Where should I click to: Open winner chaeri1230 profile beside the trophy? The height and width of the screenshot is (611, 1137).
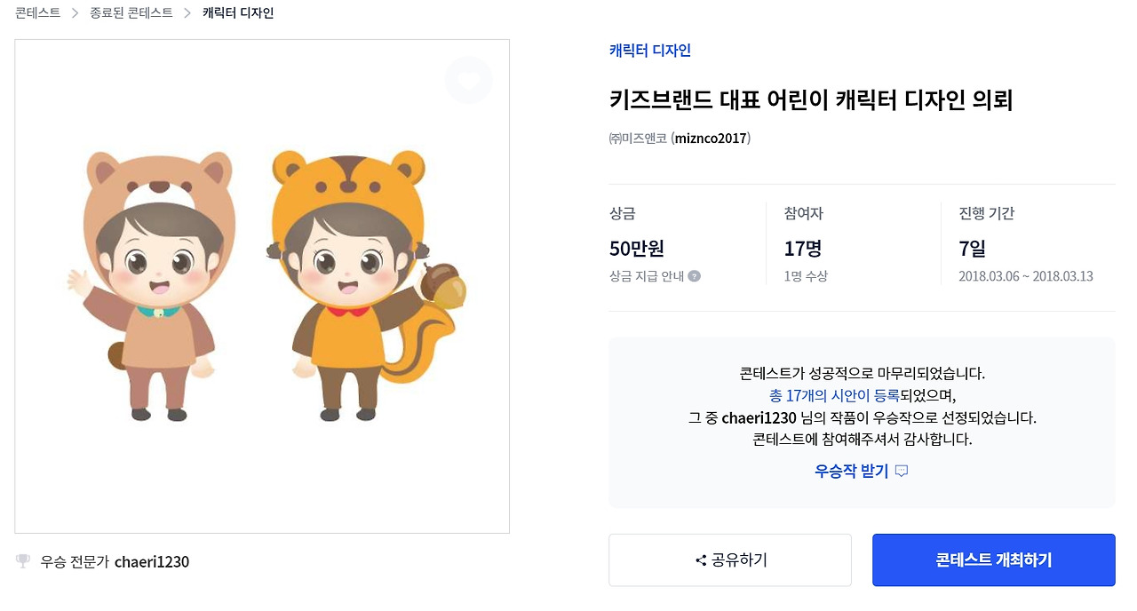click(152, 561)
